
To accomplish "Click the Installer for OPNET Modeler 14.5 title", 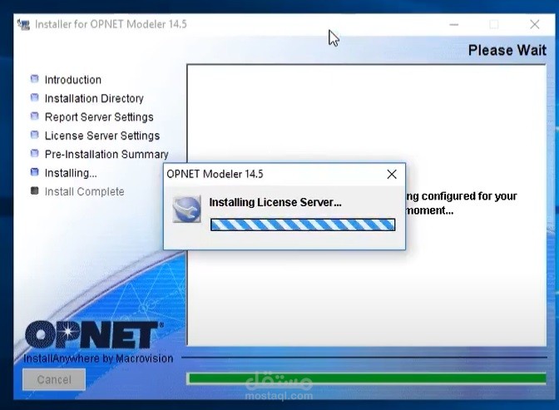I will [111, 24].
